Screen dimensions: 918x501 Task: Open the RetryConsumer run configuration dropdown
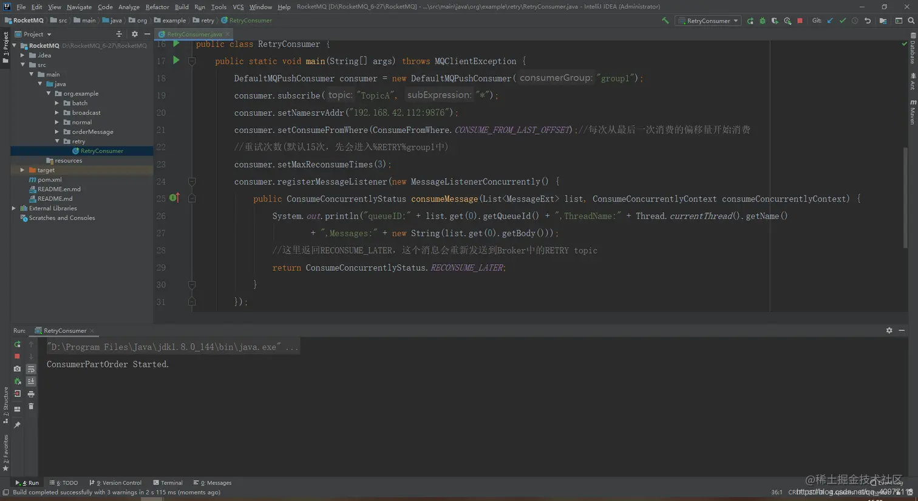[709, 21]
